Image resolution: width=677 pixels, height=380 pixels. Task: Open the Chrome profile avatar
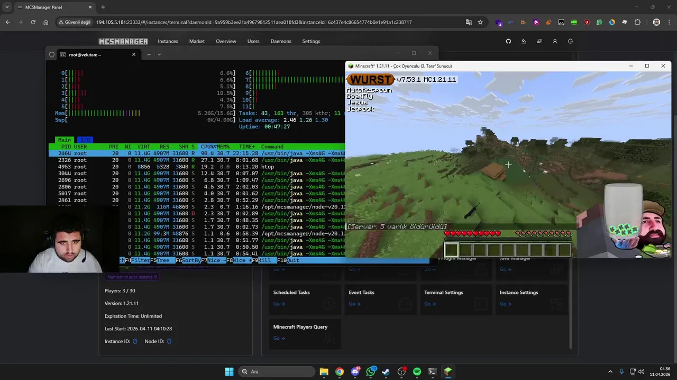656,22
